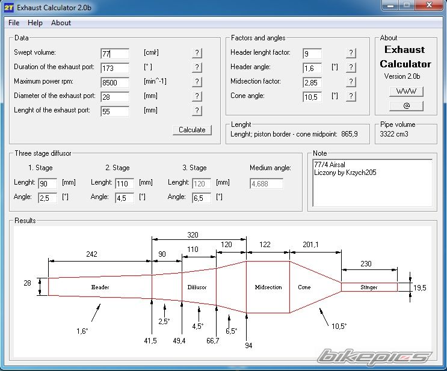447x371 pixels.
Task: Open the File menu
Action: pyautogui.click(x=14, y=23)
